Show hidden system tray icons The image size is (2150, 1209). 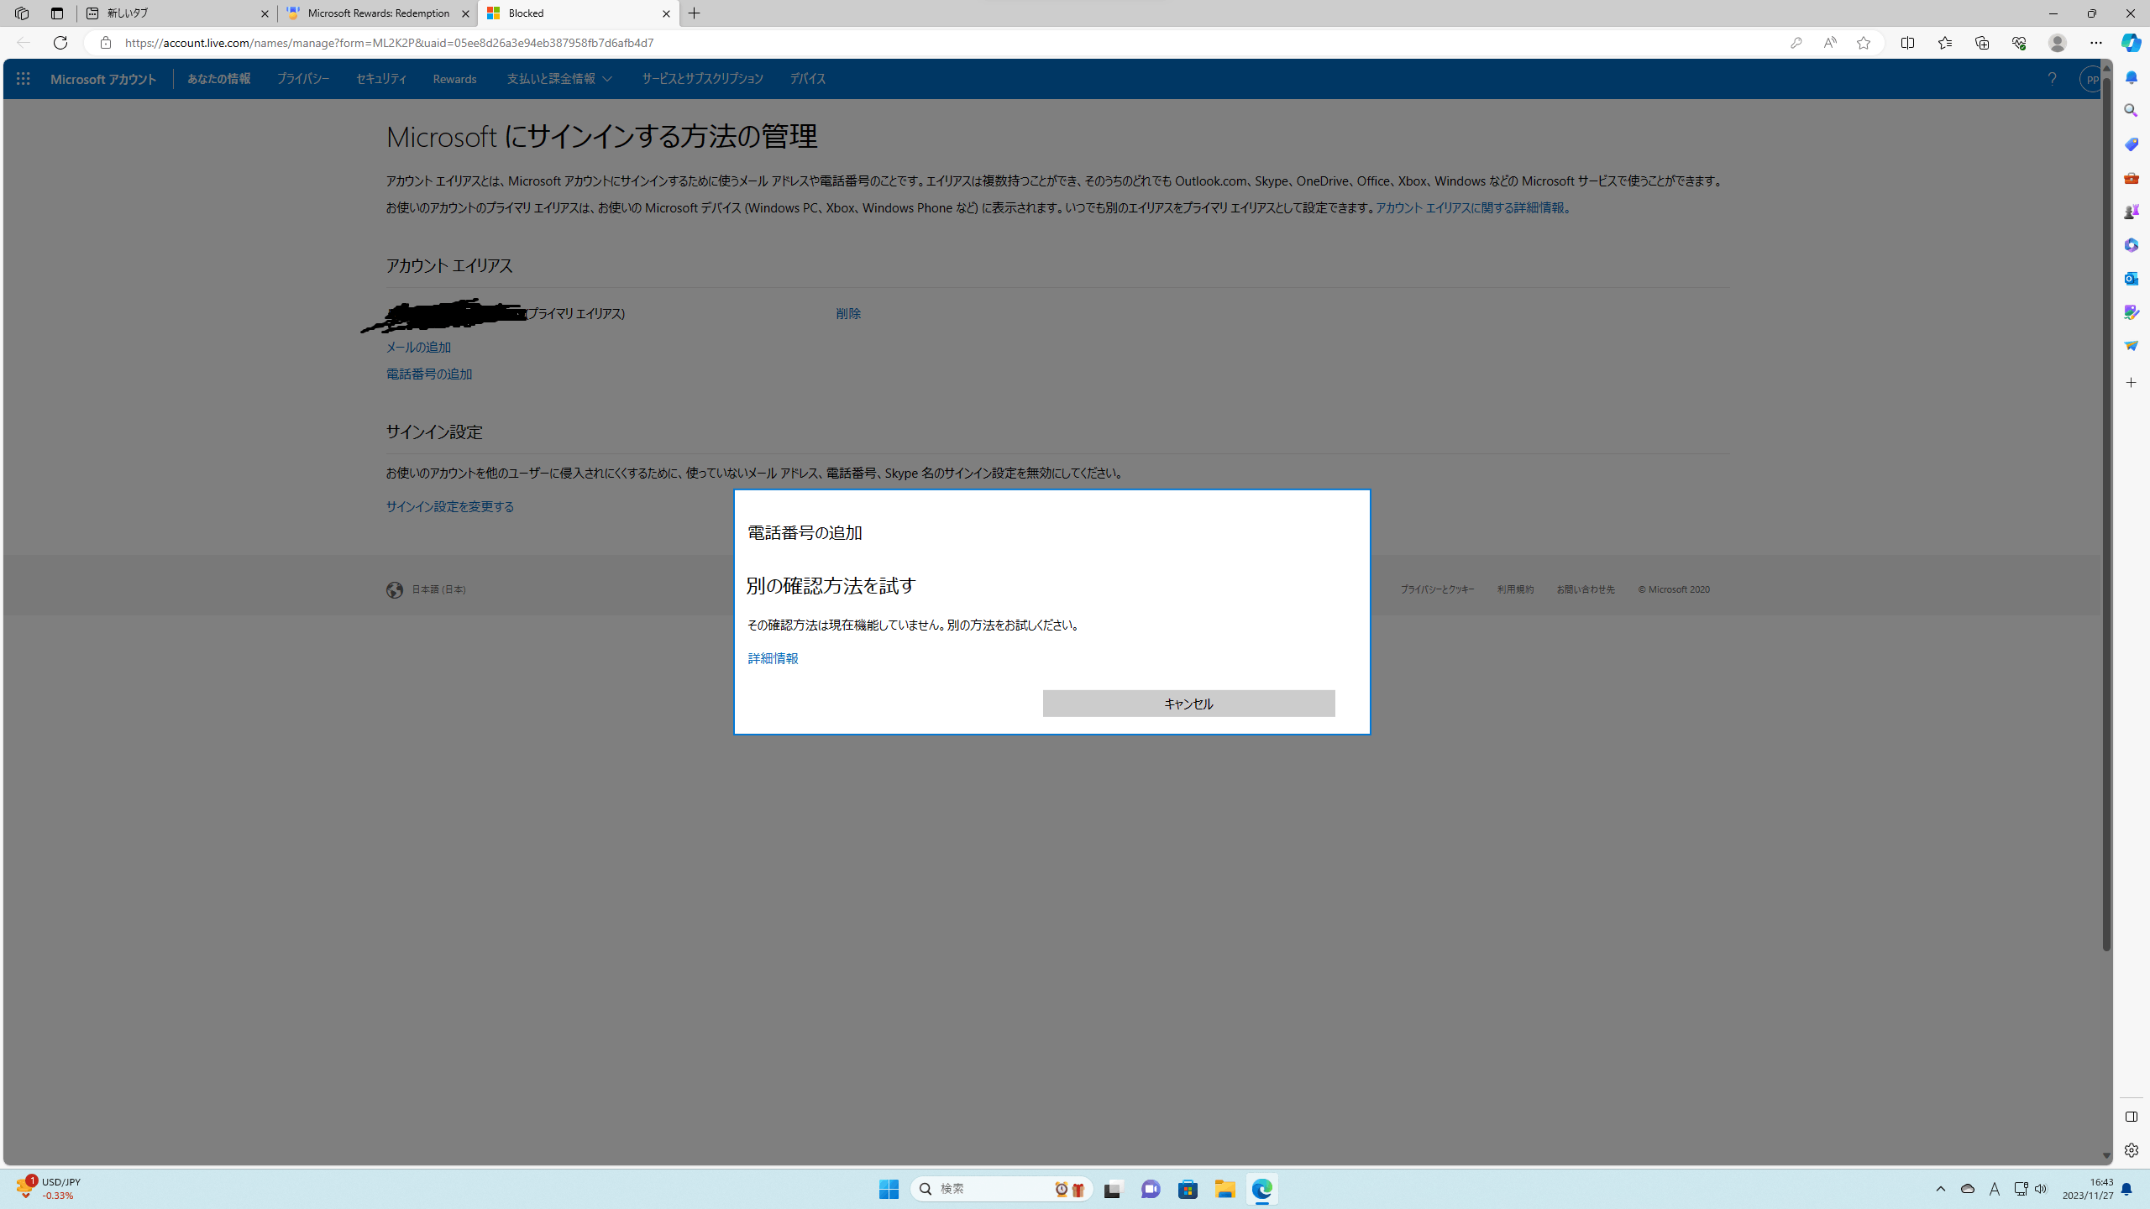1940,1189
